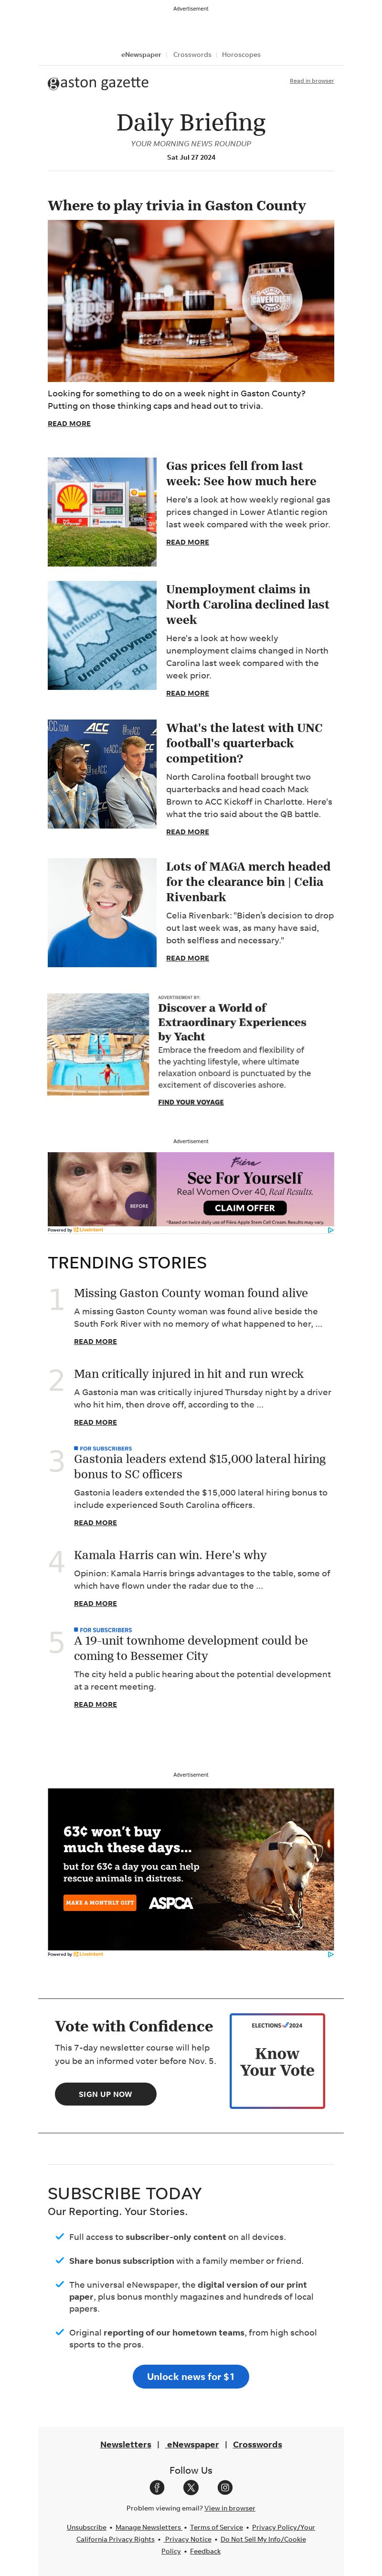
Task: Click the AdChoices icon on ASPCA ad
Action: (x=330, y=1953)
